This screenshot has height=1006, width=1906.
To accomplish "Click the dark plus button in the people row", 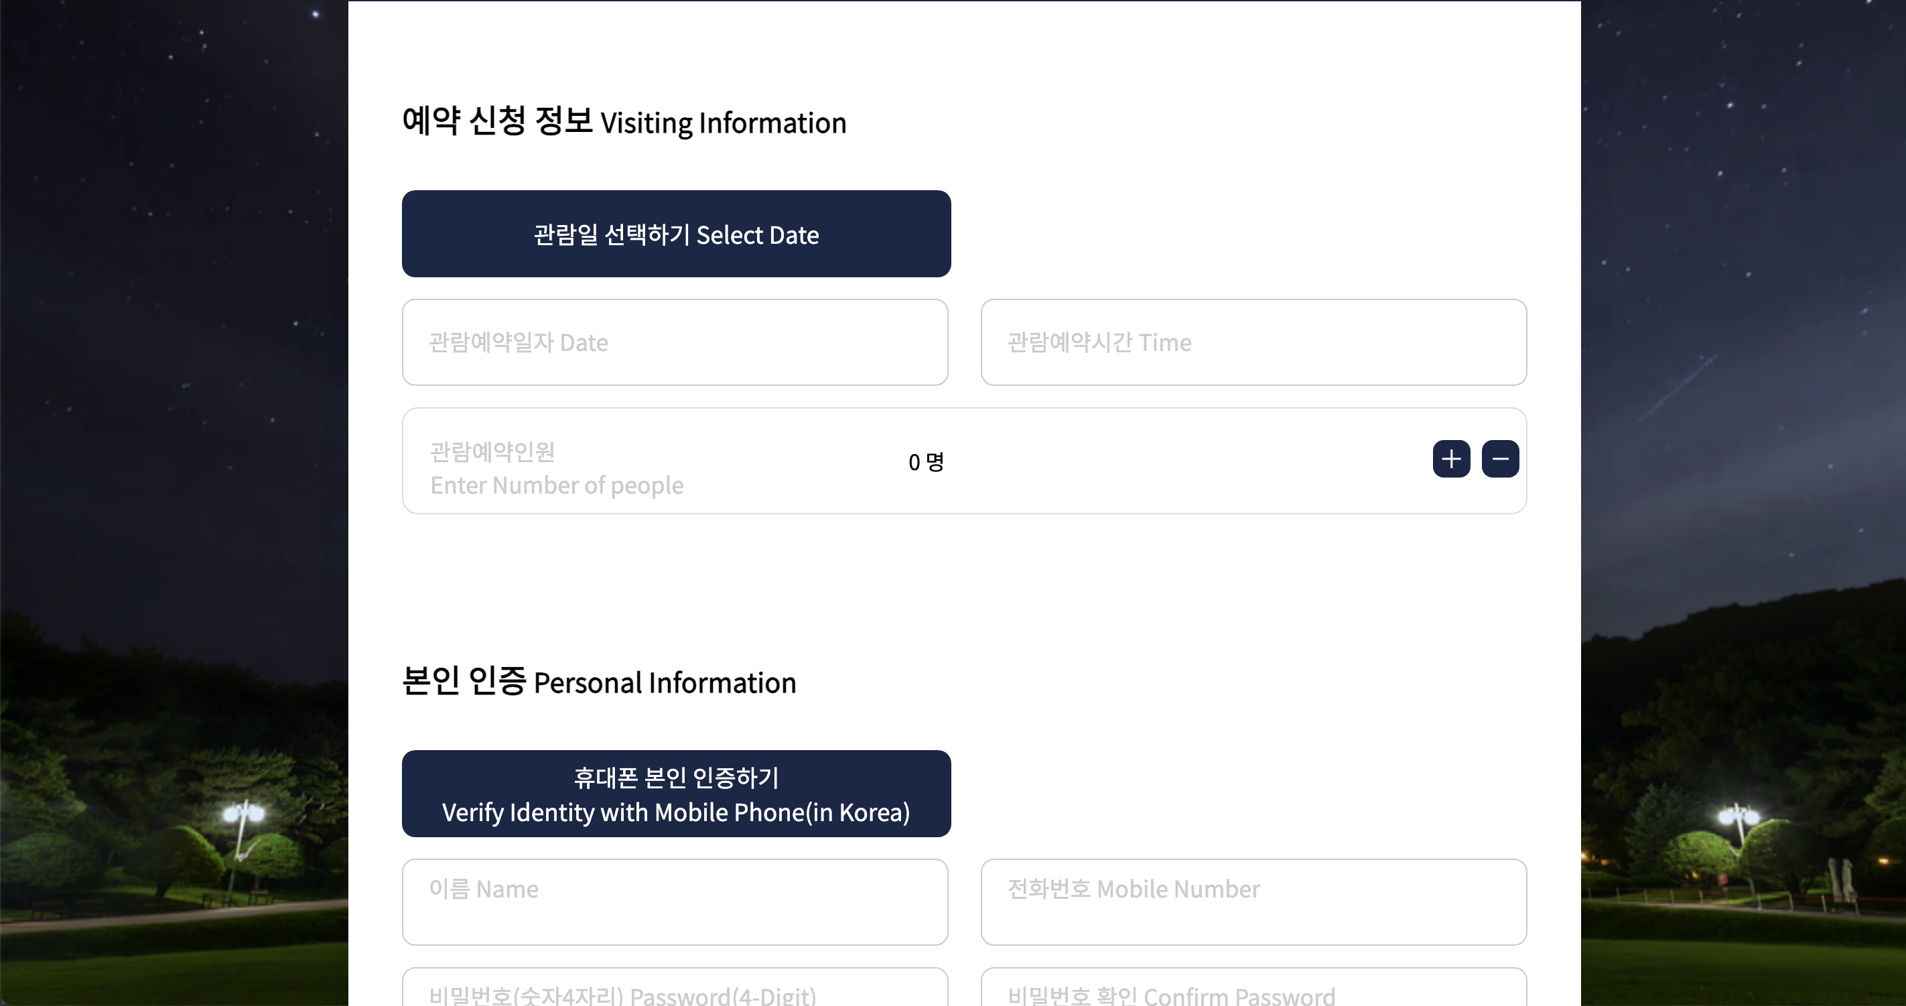I will [1451, 459].
